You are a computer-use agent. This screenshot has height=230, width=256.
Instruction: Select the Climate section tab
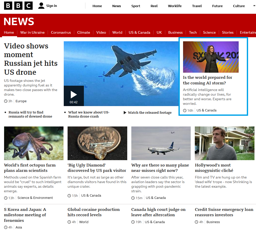pyautogui.click(x=83, y=32)
